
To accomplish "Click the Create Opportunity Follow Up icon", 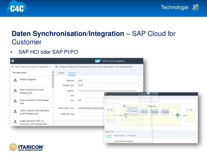I will (x=15, y=122).
